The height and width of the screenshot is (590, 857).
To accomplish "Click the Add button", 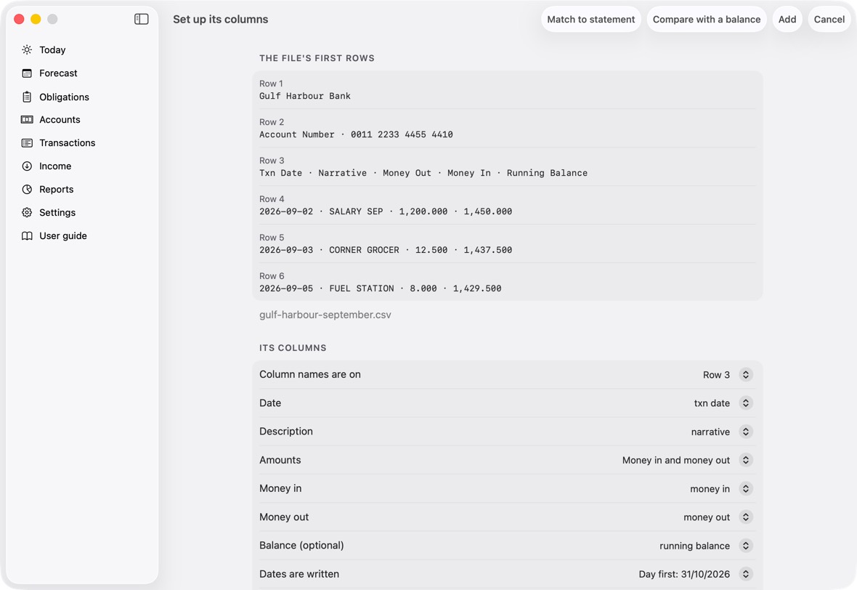I will pyautogui.click(x=787, y=19).
